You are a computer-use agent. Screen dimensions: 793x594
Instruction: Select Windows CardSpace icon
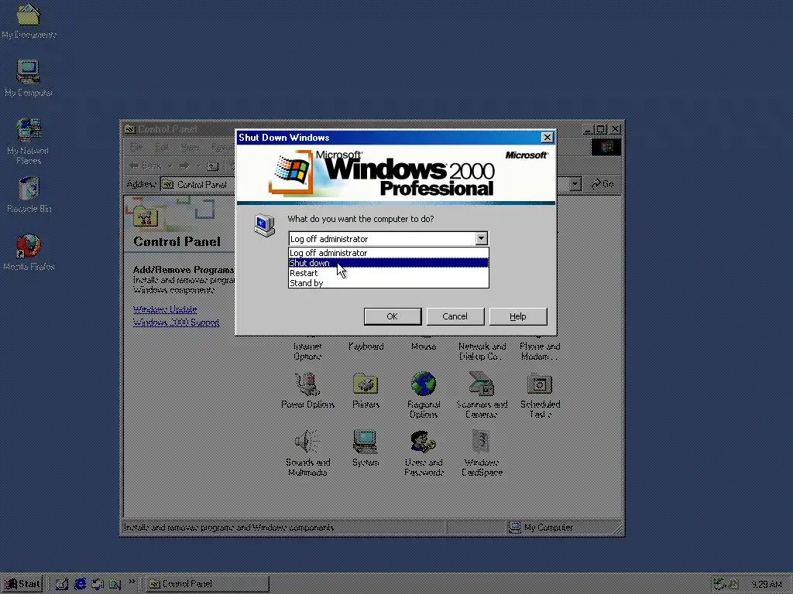click(482, 453)
